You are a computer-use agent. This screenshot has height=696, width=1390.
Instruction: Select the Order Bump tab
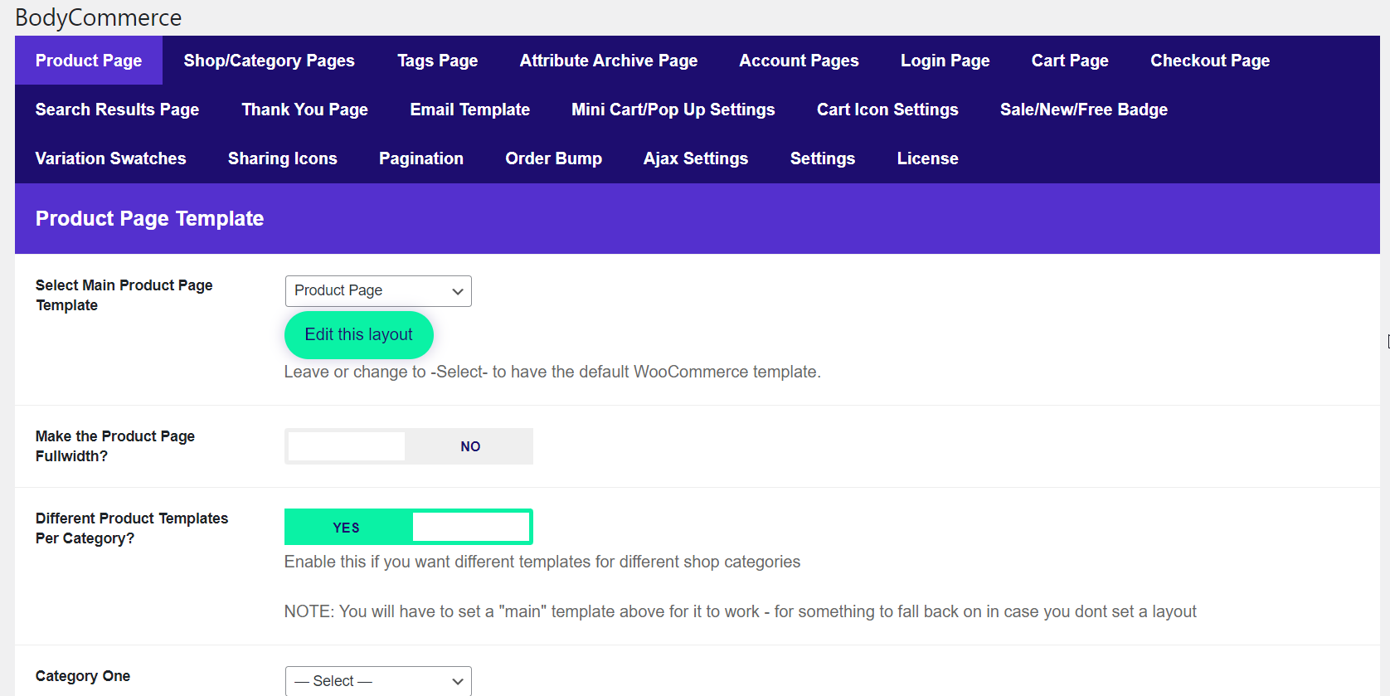[x=553, y=158]
